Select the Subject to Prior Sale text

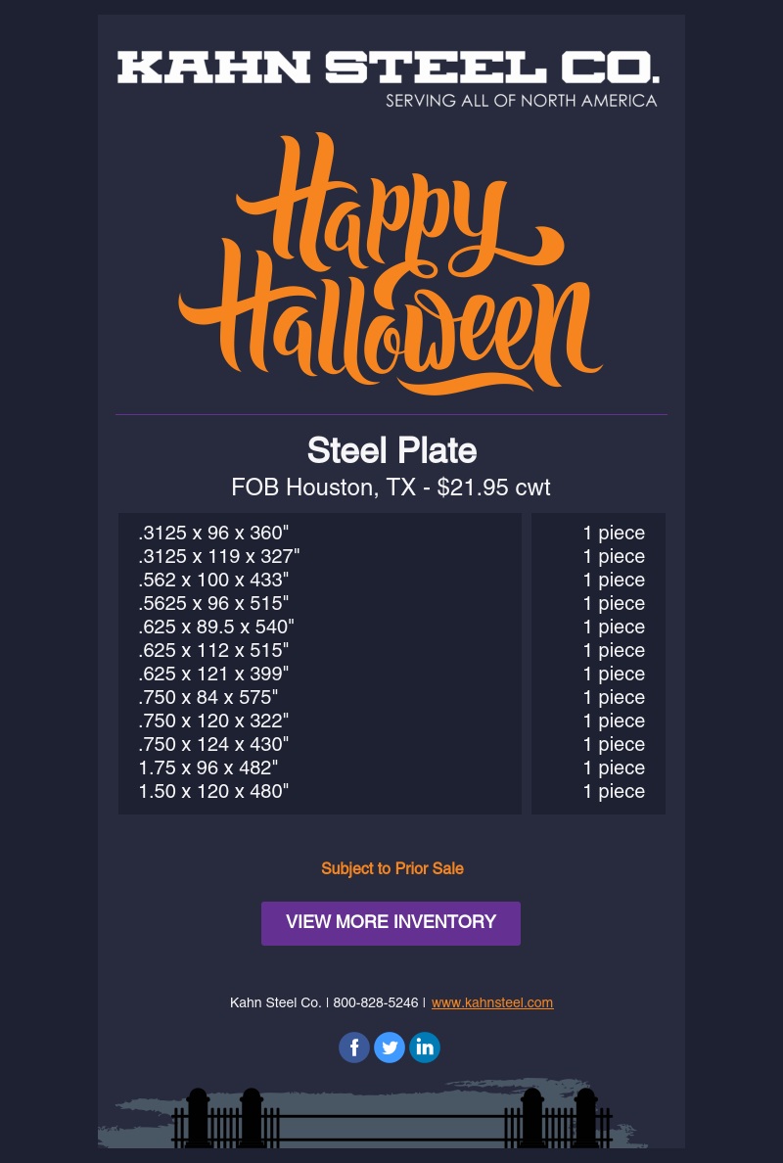point(391,868)
